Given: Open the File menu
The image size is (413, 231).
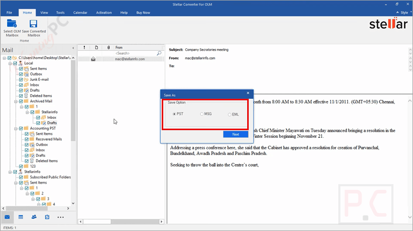Looking at the screenshot, I should coord(9,13).
